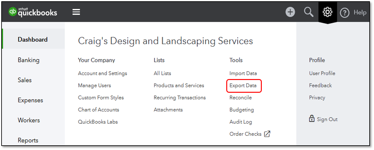Viewport: 374px width, 150px height.
Task: Open the plus Create menu
Action: click(x=290, y=12)
